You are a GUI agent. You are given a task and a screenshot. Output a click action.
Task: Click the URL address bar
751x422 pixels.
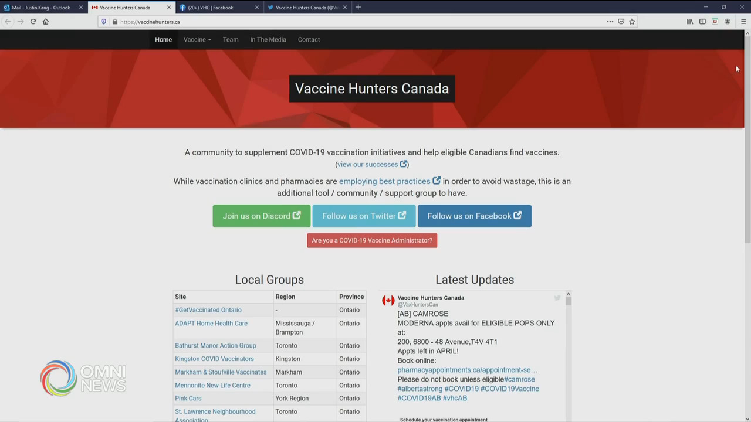352,22
